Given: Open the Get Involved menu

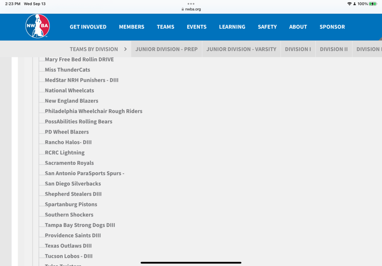Looking at the screenshot, I should [88, 27].
